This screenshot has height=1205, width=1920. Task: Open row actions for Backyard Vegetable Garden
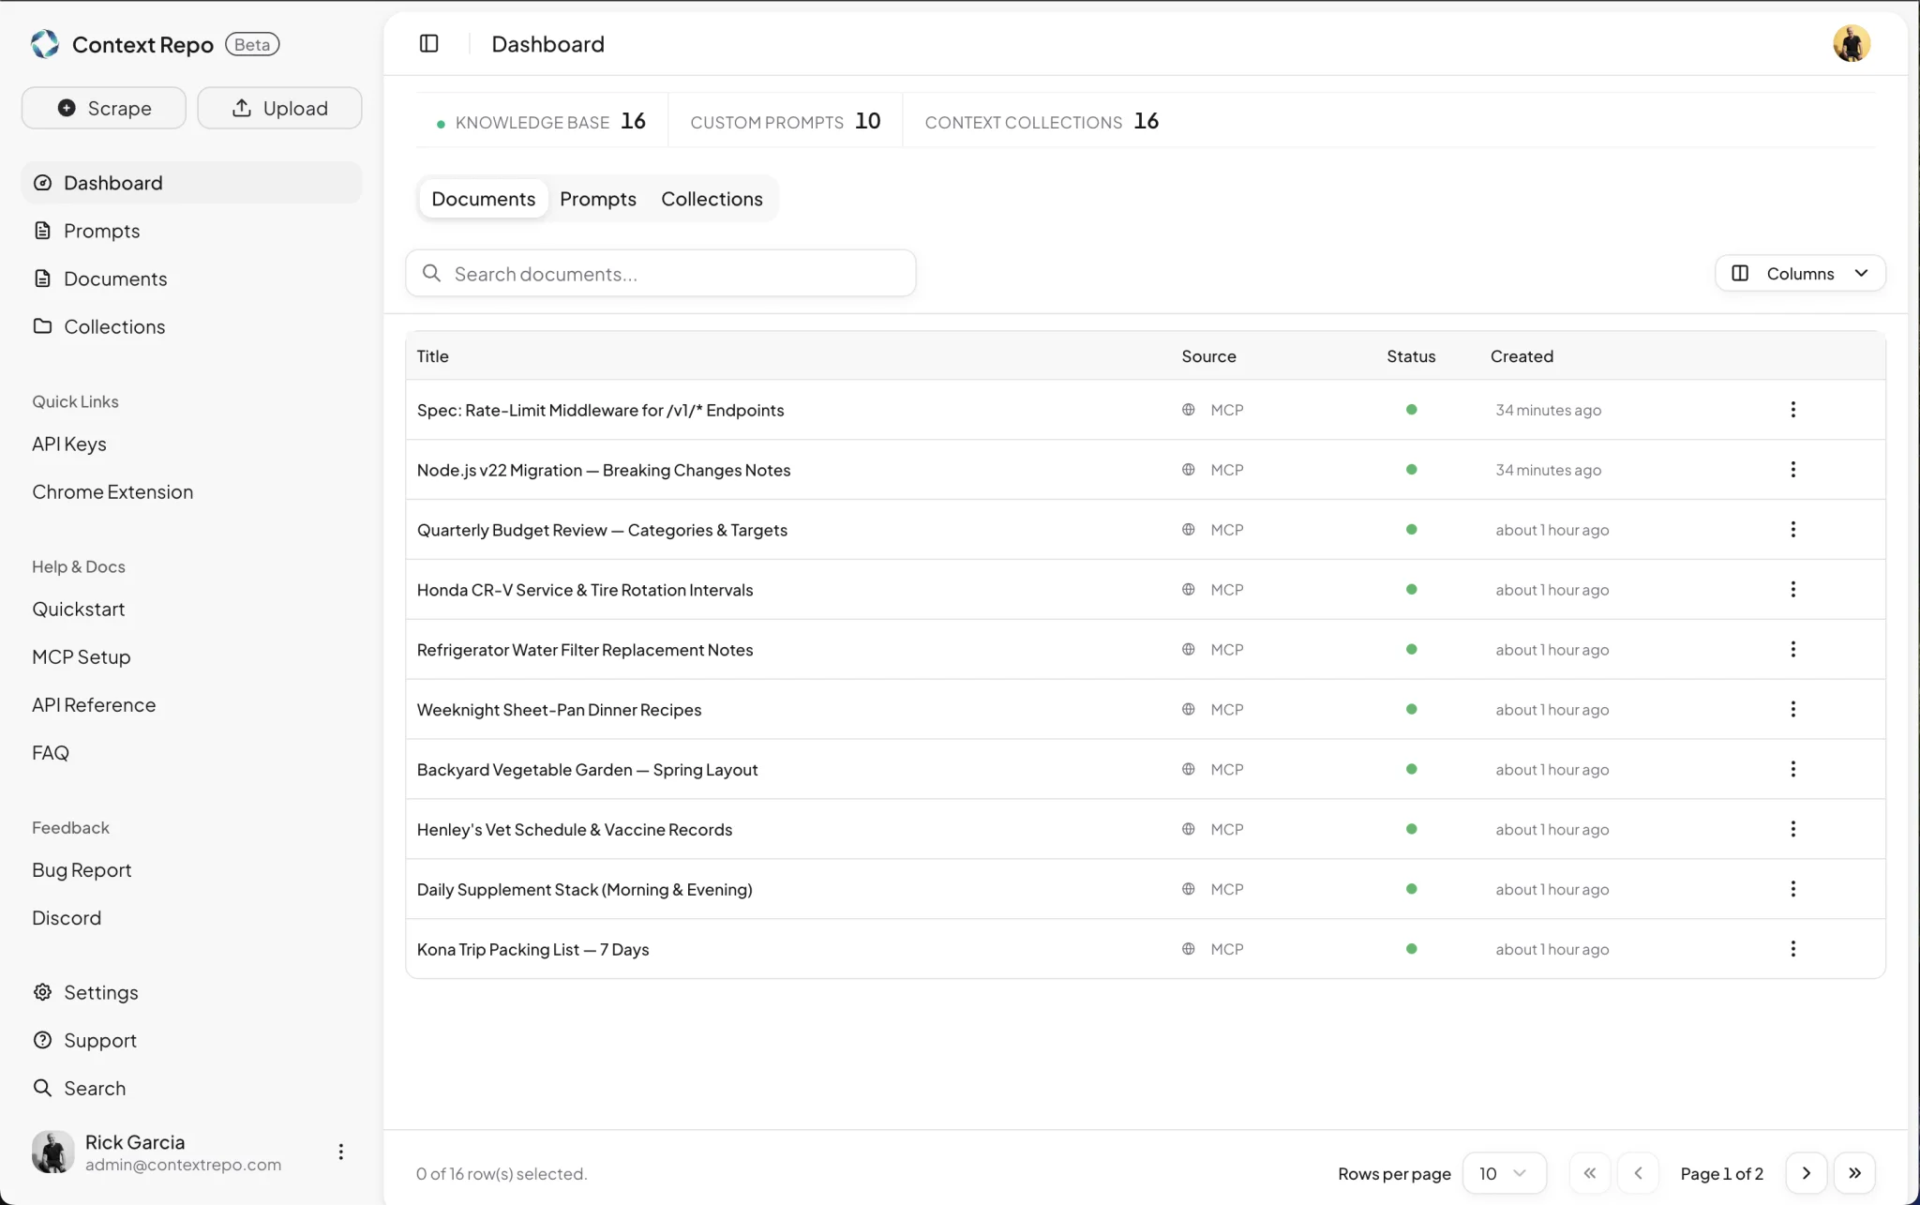click(x=1792, y=770)
